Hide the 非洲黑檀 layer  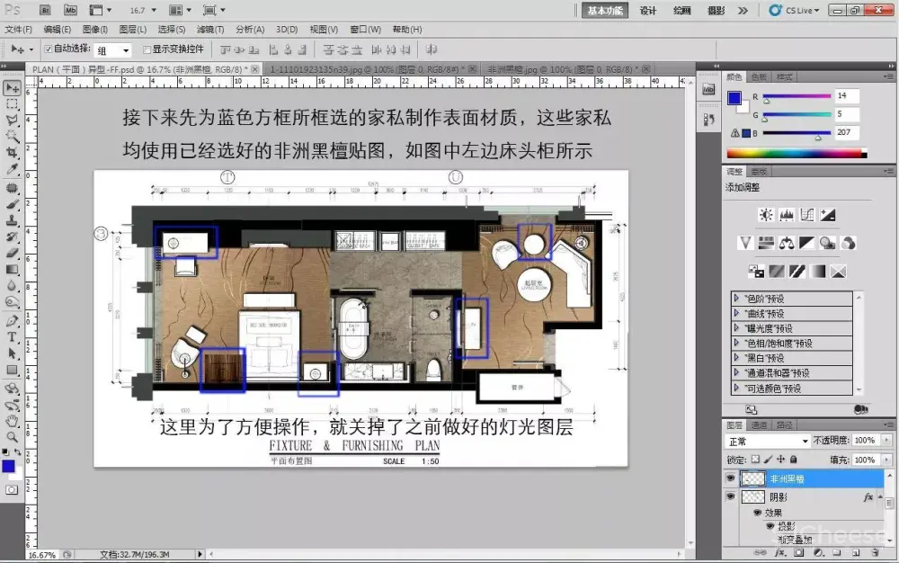click(730, 479)
